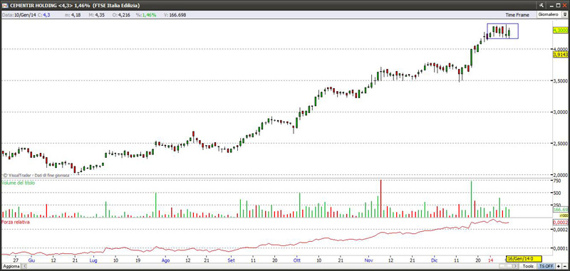This screenshot has width=570, height=271.
Task: Click the chart window icon in title bar
Action: (4, 5)
